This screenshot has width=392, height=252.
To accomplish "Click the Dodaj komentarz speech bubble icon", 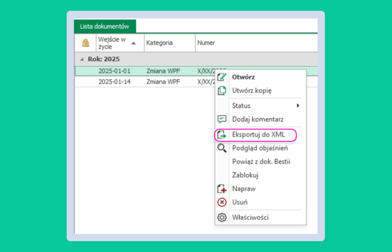I will [x=222, y=119].
